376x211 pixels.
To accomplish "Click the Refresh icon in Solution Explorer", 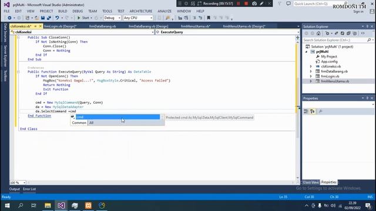I will click(x=343, y=33).
